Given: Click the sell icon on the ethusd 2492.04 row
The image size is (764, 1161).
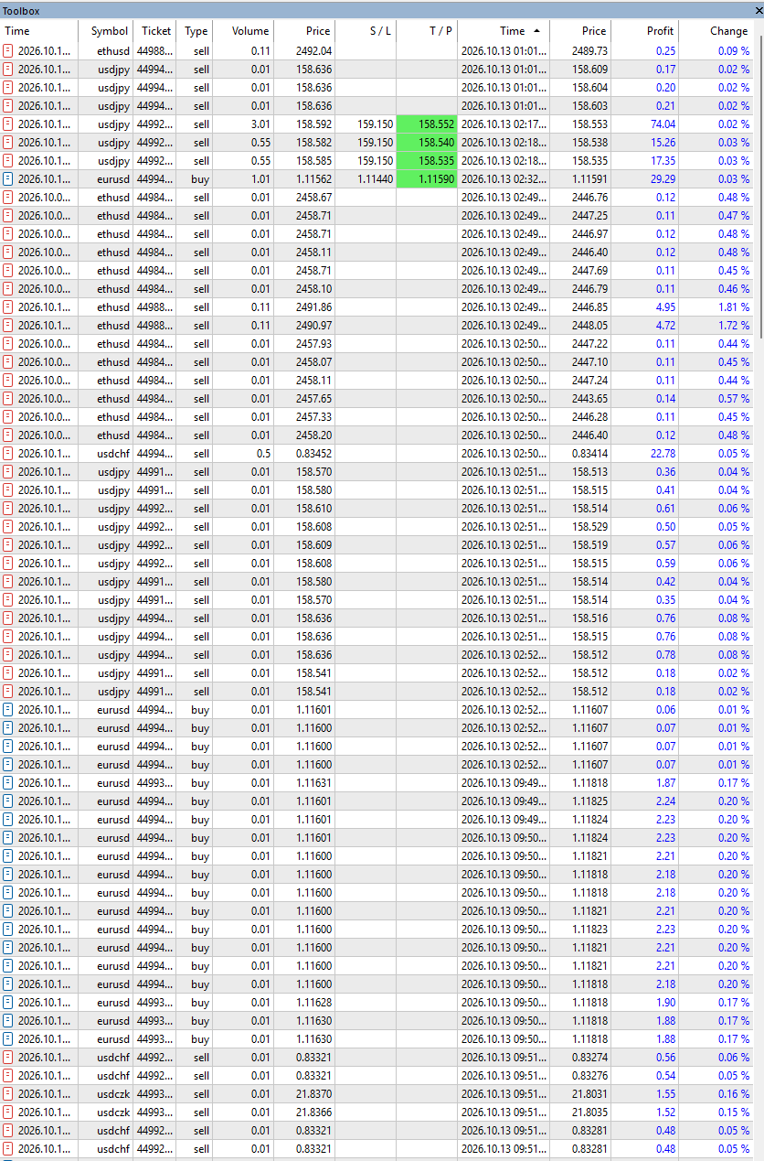Looking at the screenshot, I should point(8,51).
